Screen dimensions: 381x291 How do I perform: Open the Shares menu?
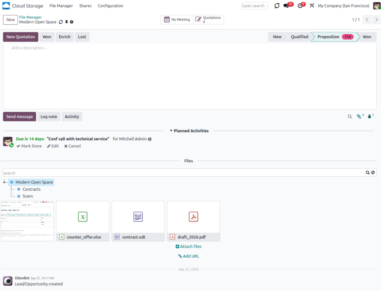(85, 6)
